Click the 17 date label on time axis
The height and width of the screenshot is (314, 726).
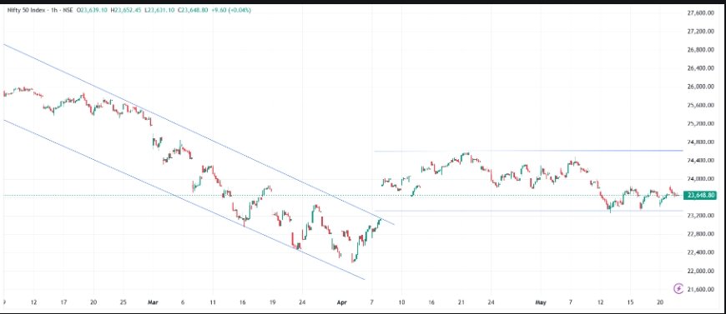tap(64, 303)
